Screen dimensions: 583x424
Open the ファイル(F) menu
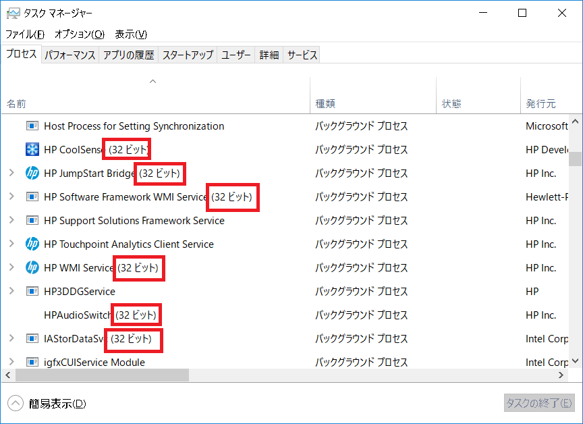tap(25, 34)
